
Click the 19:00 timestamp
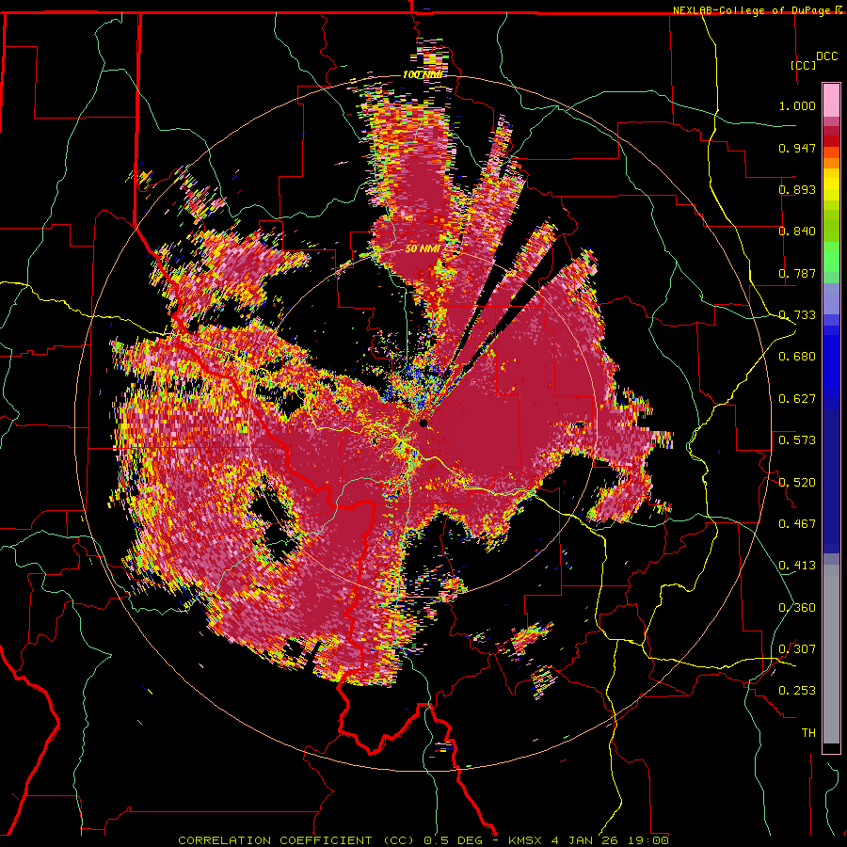pyautogui.click(x=647, y=840)
